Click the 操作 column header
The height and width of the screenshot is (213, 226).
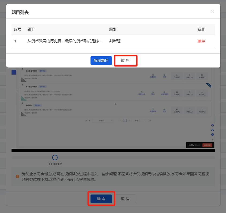click(201, 29)
